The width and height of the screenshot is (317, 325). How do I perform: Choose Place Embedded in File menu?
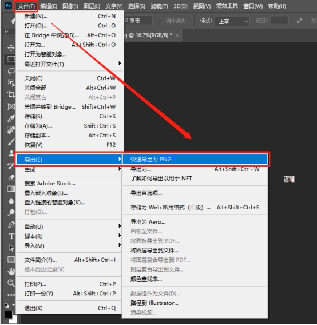70,193
